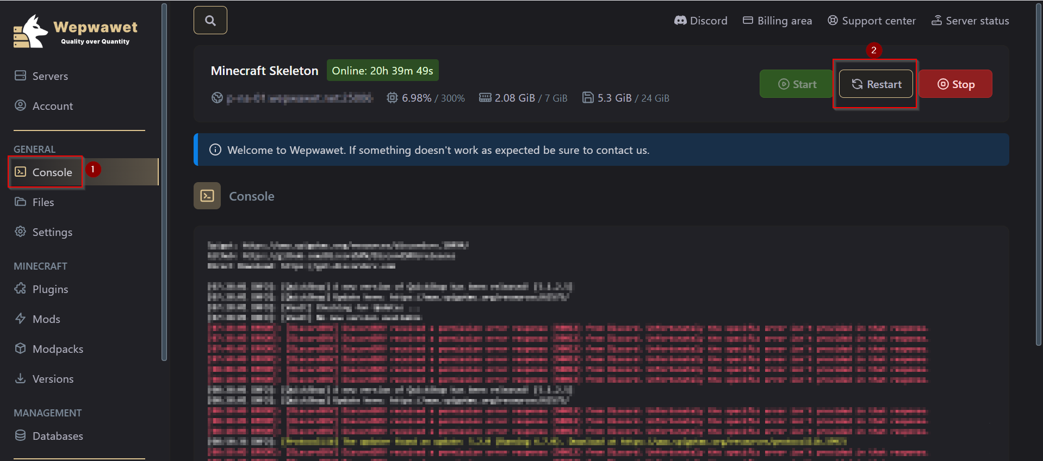Click the Plugins puzzle icon
Viewport: 1043px width, 461px height.
20,289
